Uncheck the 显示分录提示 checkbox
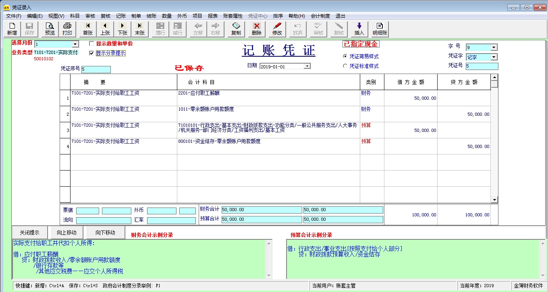Viewport: 548px width, 292px height. [92, 53]
